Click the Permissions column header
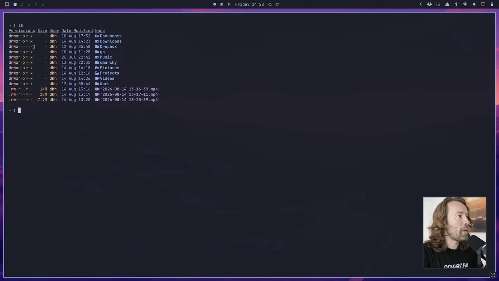This screenshot has width=499, height=281. click(22, 31)
